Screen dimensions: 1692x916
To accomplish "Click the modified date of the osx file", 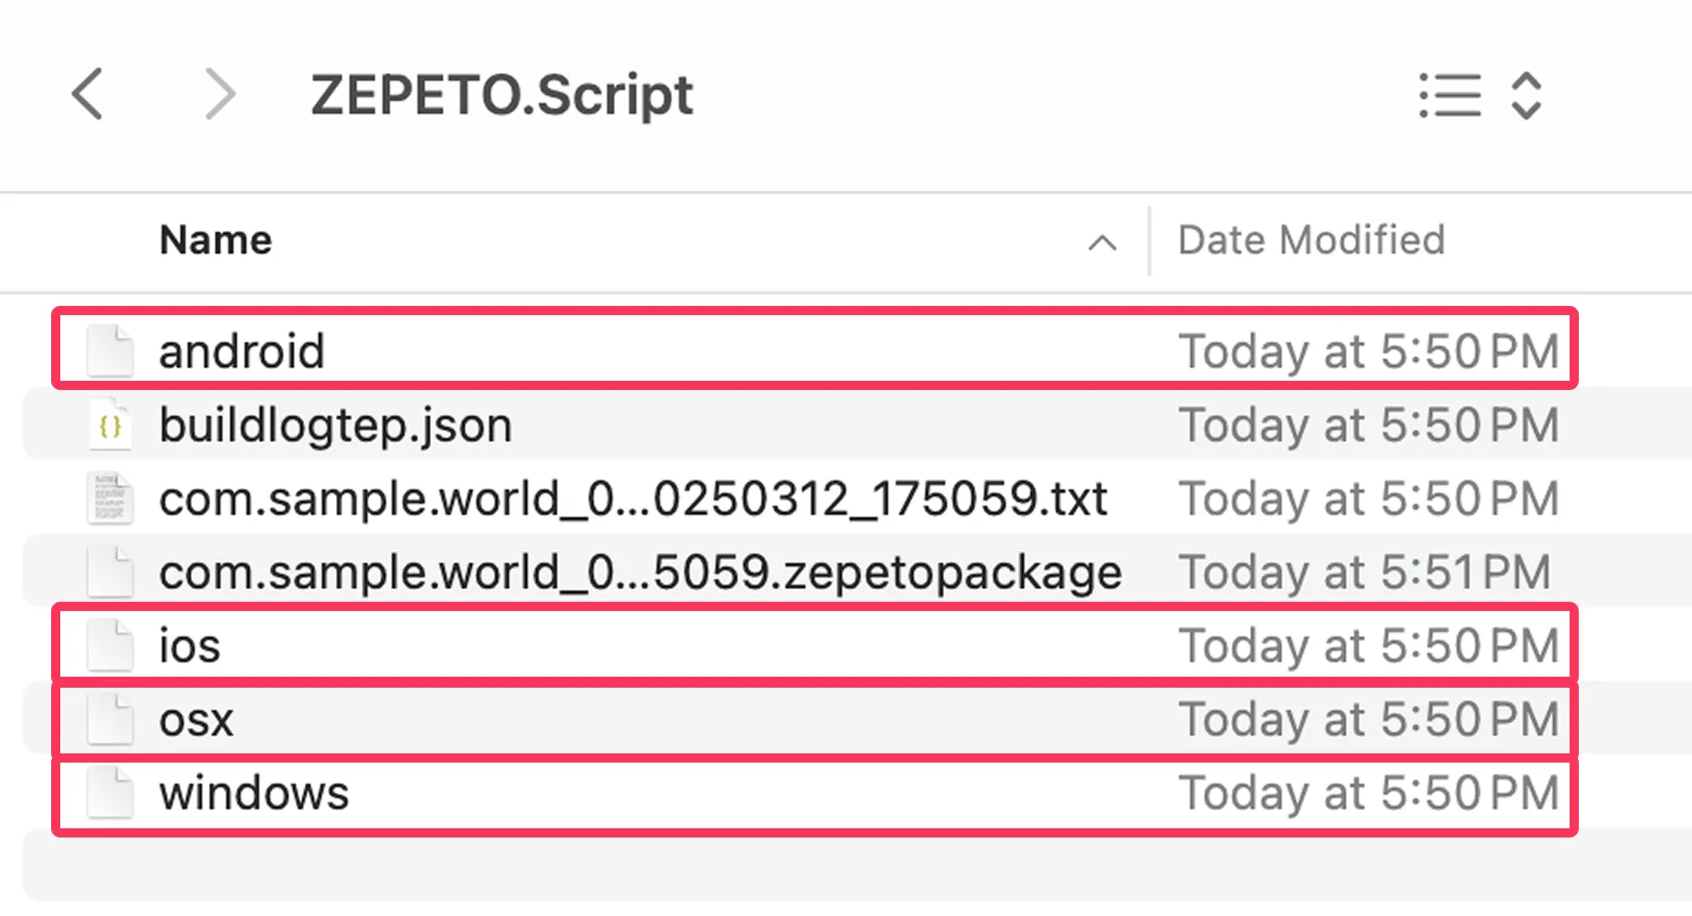I will click(1369, 720).
